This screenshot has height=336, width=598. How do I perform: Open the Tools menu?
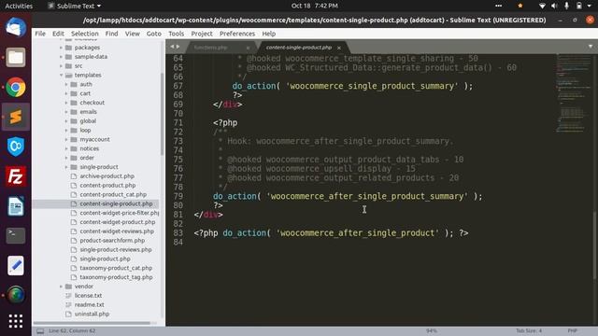coord(177,34)
